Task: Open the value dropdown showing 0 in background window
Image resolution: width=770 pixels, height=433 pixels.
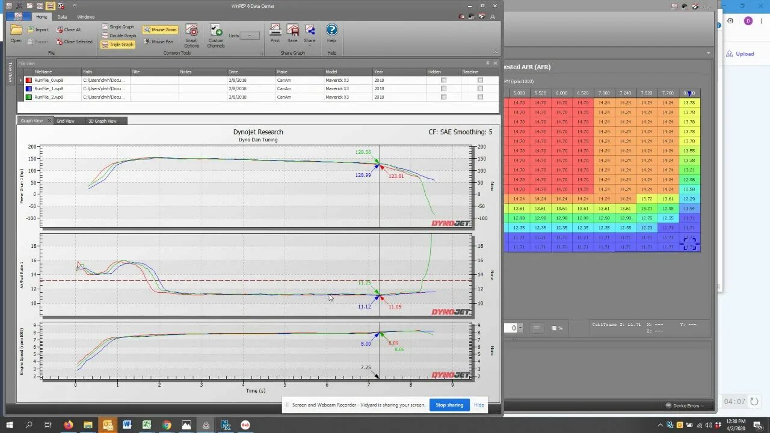Action: (520, 328)
